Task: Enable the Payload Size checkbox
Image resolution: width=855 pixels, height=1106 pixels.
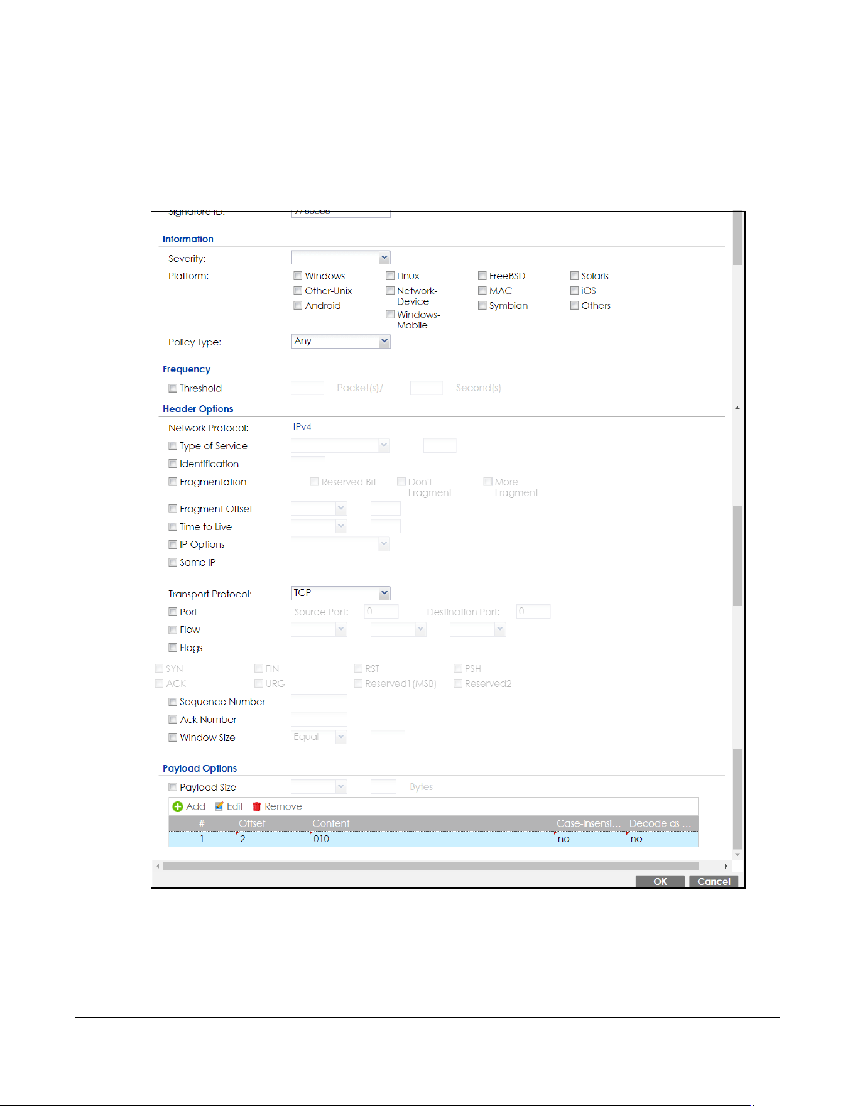Action: [x=173, y=787]
